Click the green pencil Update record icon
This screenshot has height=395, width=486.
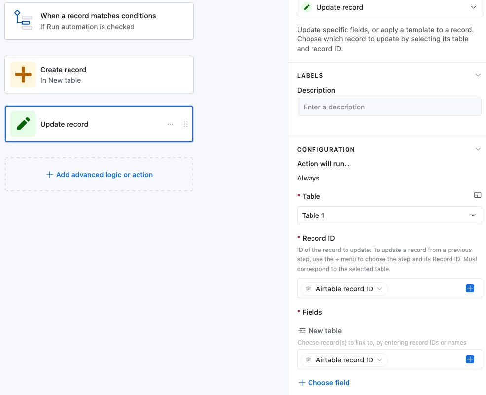point(23,124)
